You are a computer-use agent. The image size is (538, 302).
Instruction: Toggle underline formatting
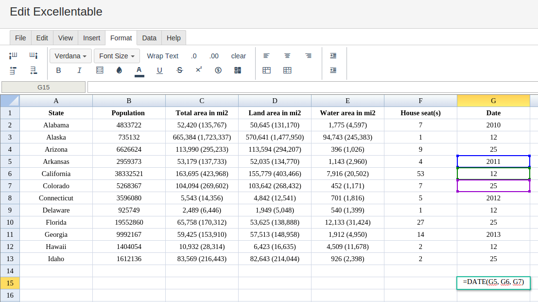click(159, 70)
